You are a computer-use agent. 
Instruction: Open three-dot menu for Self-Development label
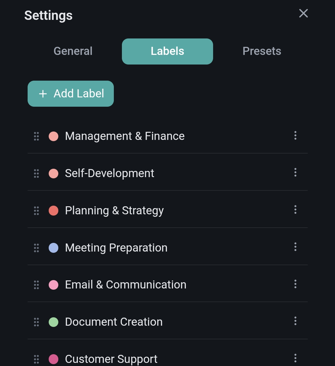point(295,172)
